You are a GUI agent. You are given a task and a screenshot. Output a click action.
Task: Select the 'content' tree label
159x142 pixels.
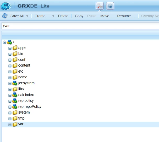tap(24, 66)
